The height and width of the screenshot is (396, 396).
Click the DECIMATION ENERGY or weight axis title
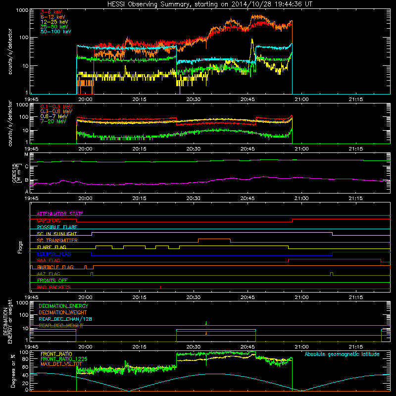(7, 321)
